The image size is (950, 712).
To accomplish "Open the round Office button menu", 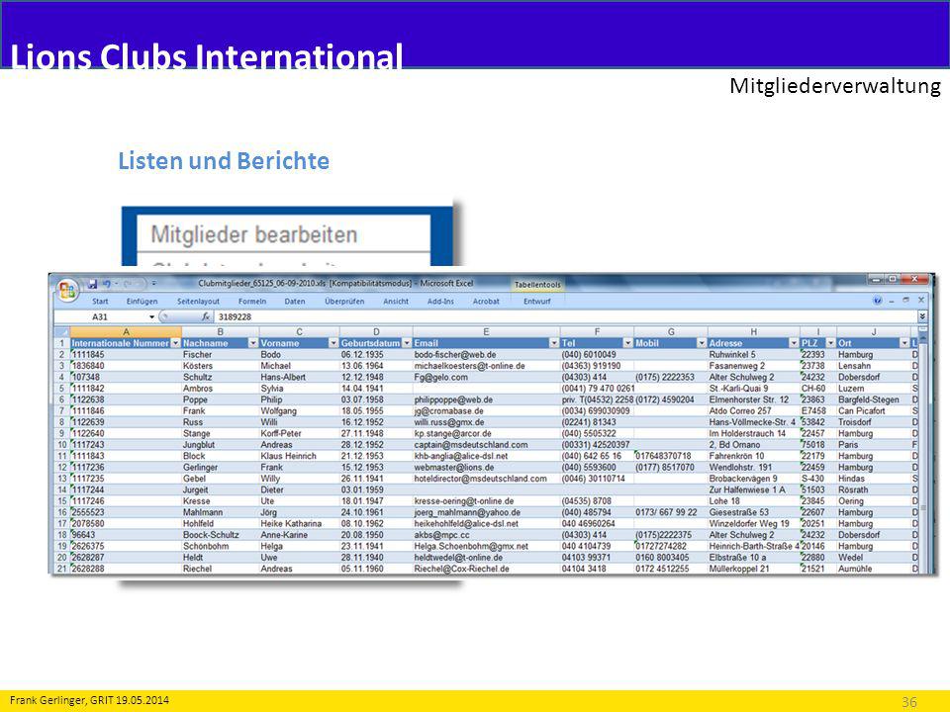I will 66,290.
